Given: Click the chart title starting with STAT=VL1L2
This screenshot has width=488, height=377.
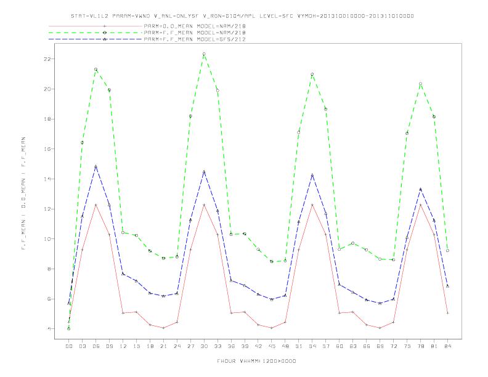Looking at the screenshot, I should (x=242, y=16).
